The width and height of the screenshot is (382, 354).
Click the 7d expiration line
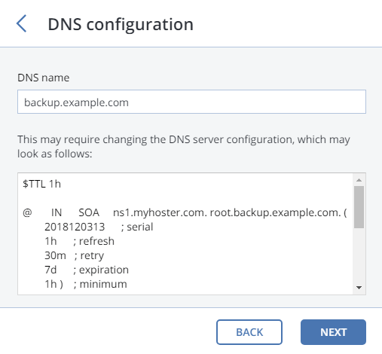tap(87, 270)
